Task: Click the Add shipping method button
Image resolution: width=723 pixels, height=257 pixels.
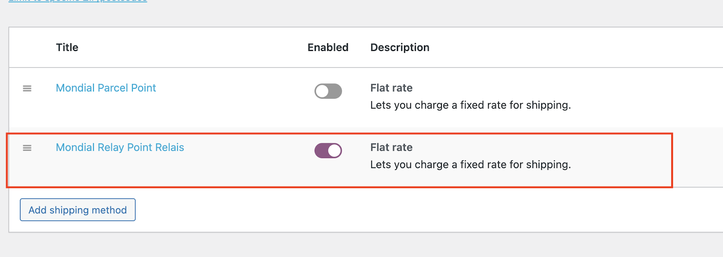Action: (78, 210)
